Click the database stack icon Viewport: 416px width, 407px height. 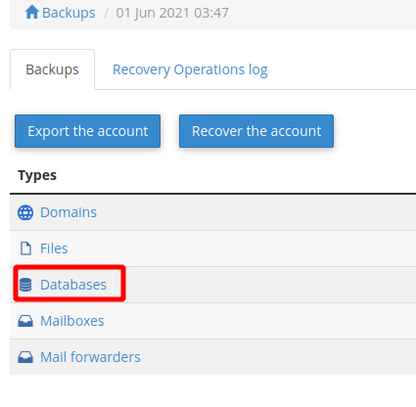[x=25, y=285]
